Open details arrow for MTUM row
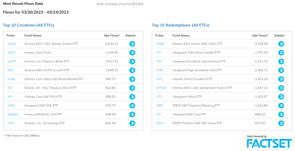Viewport: 295px width, 151px height. [x=281, y=88]
